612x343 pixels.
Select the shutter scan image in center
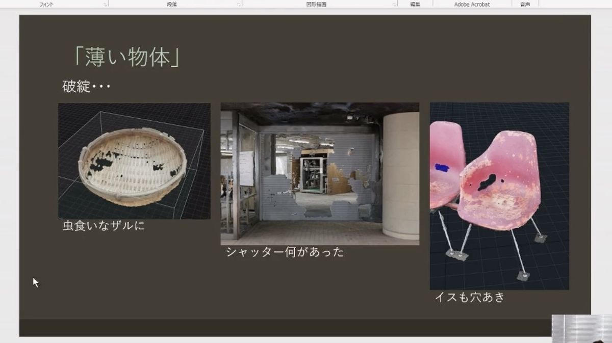tap(320, 174)
